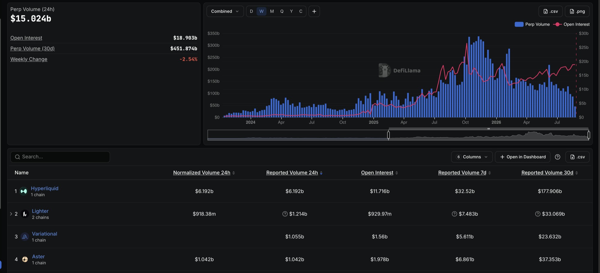
Task: Select cumulative C interval
Action: [301, 11]
